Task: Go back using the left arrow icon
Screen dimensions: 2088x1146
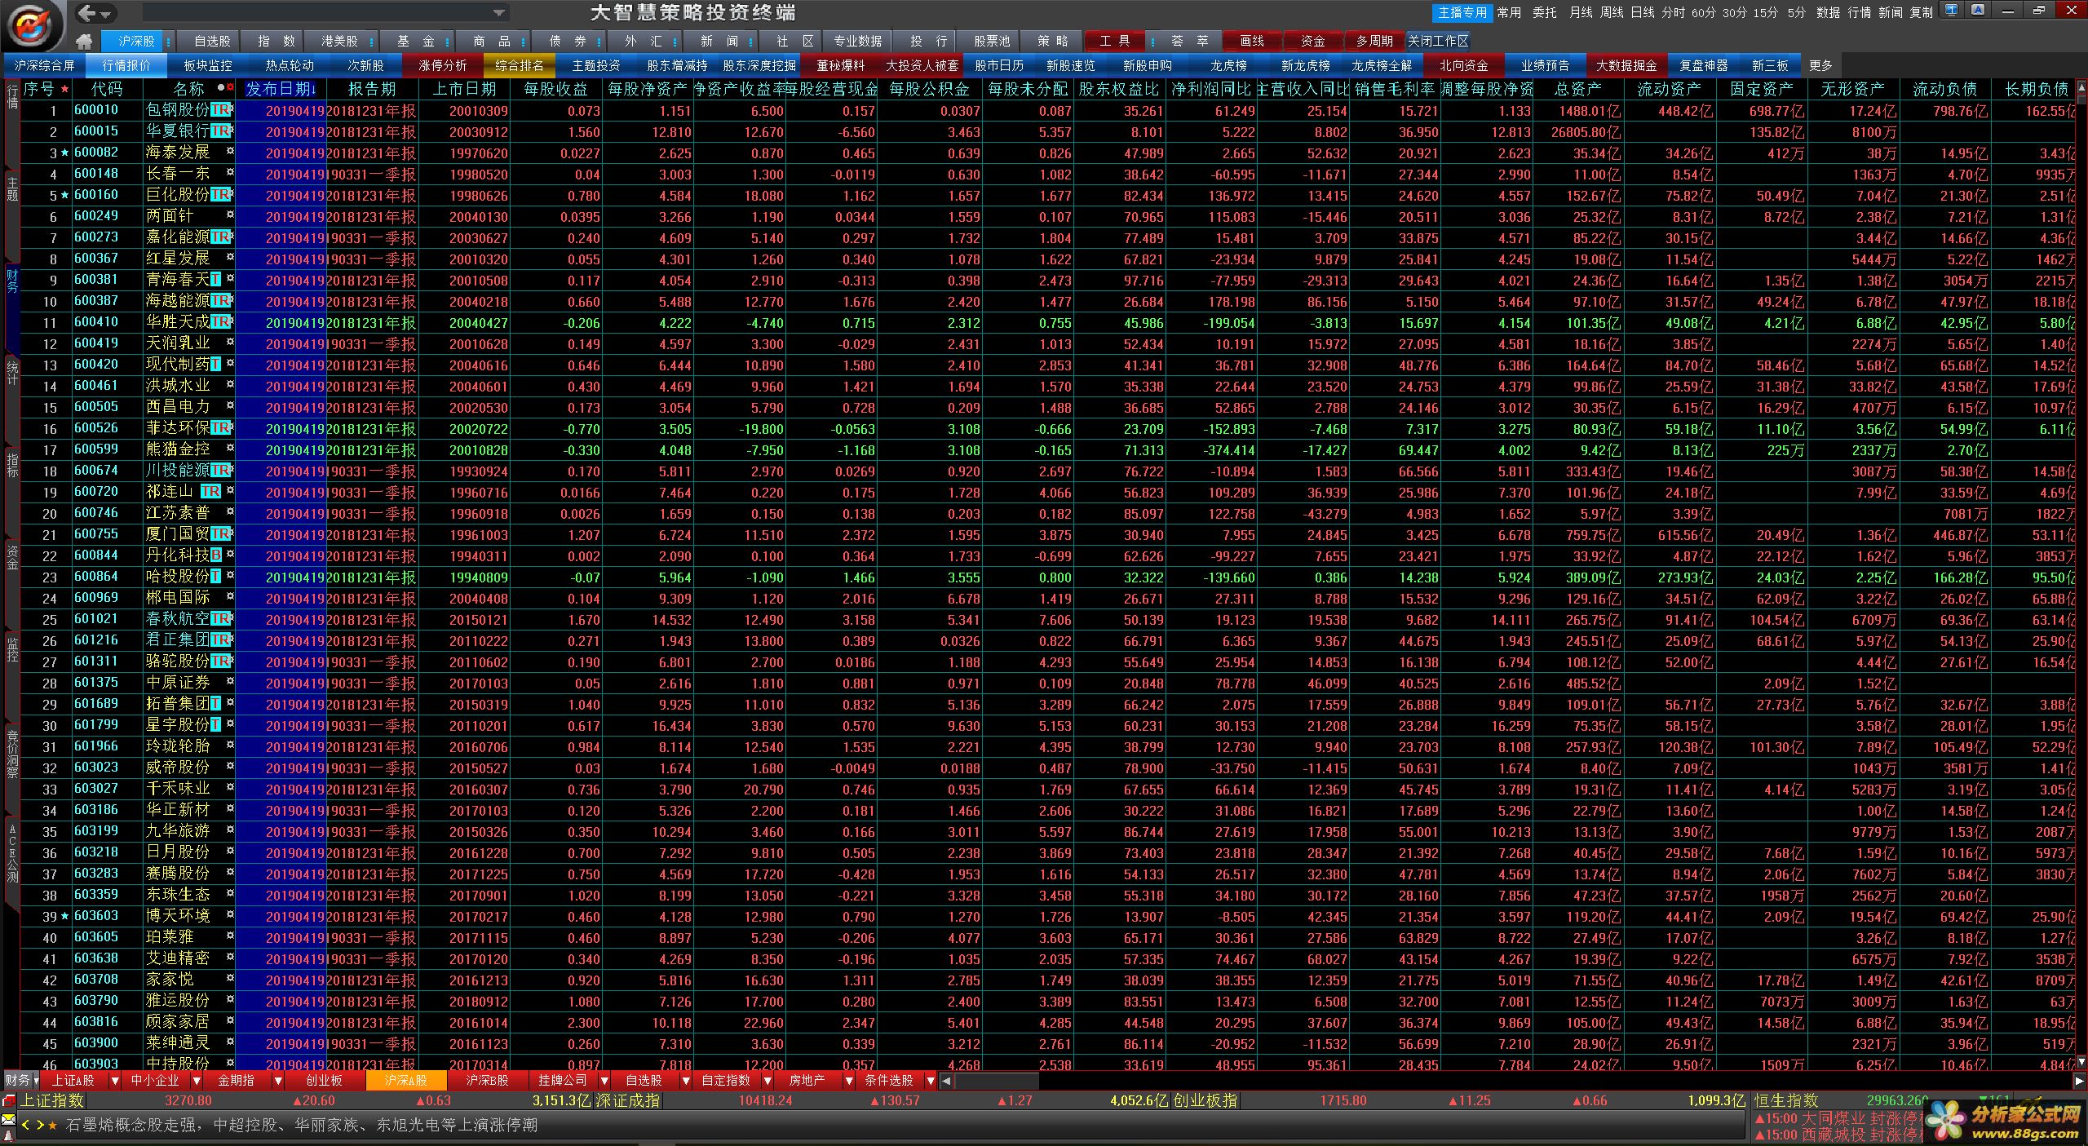Action: pos(86,12)
